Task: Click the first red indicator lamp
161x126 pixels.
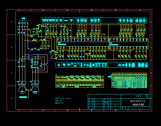Action: [71, 29]
